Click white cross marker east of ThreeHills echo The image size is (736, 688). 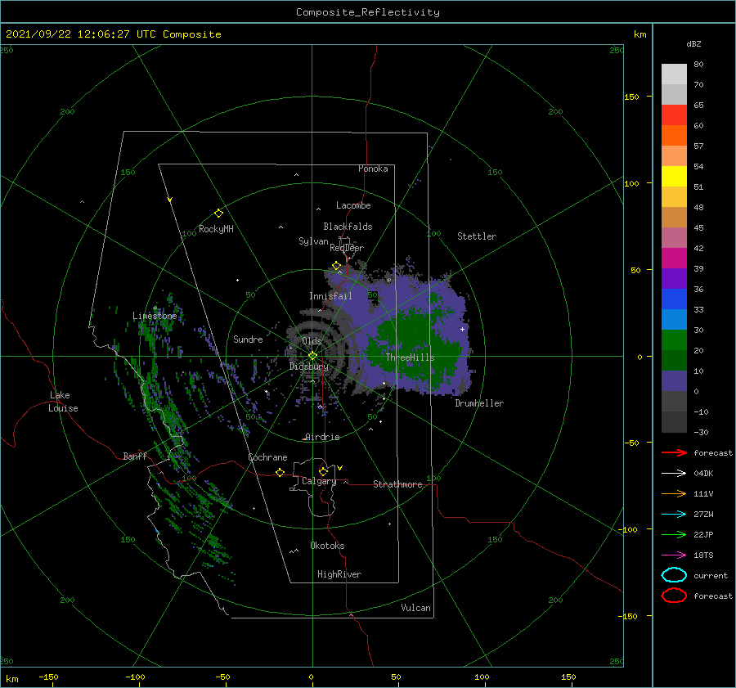point(462,329)
